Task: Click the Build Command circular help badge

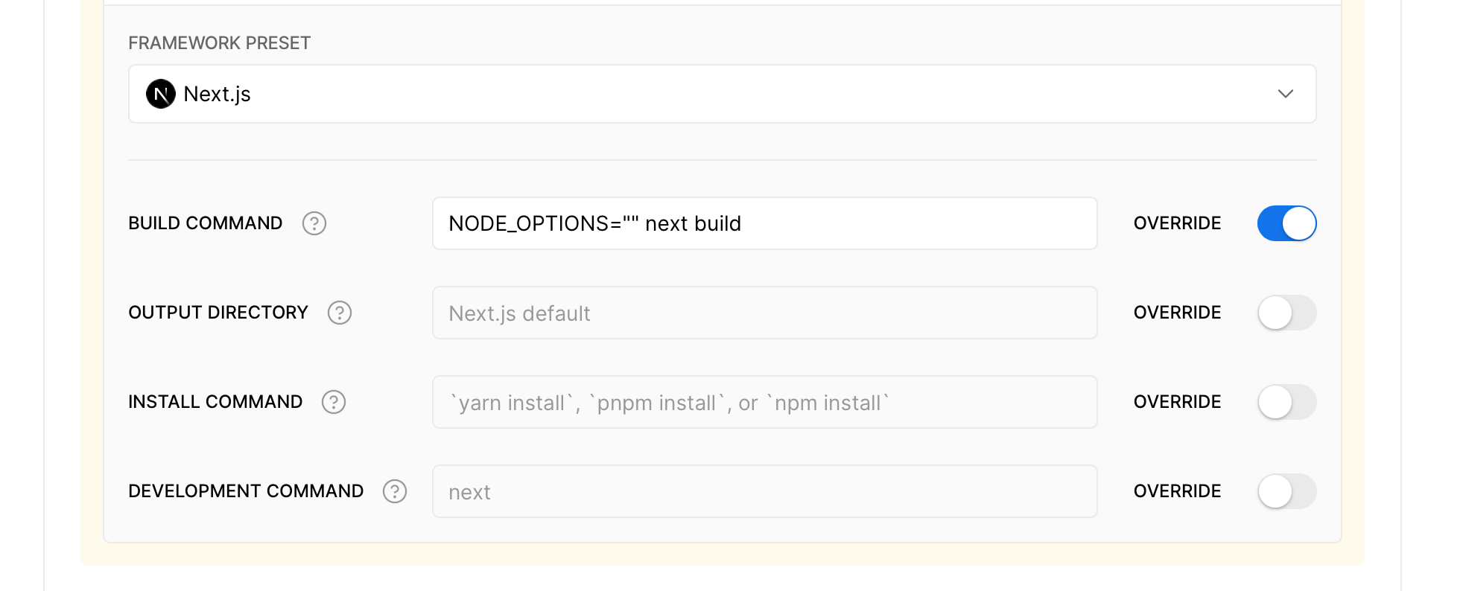Action: pos(314,223)
